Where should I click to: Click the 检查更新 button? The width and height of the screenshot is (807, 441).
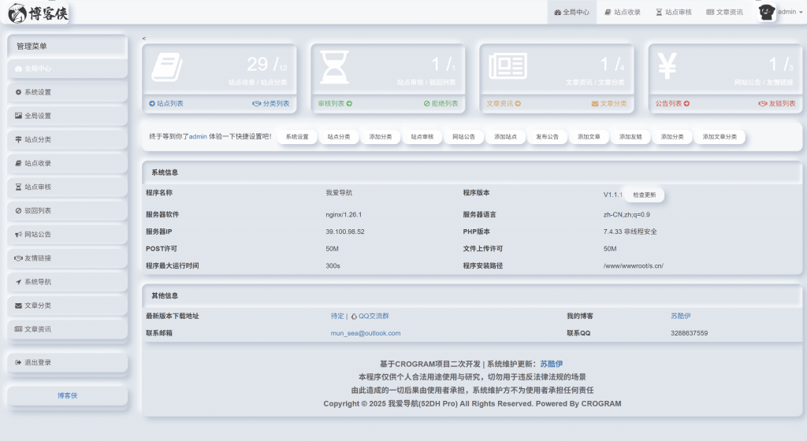645,195
